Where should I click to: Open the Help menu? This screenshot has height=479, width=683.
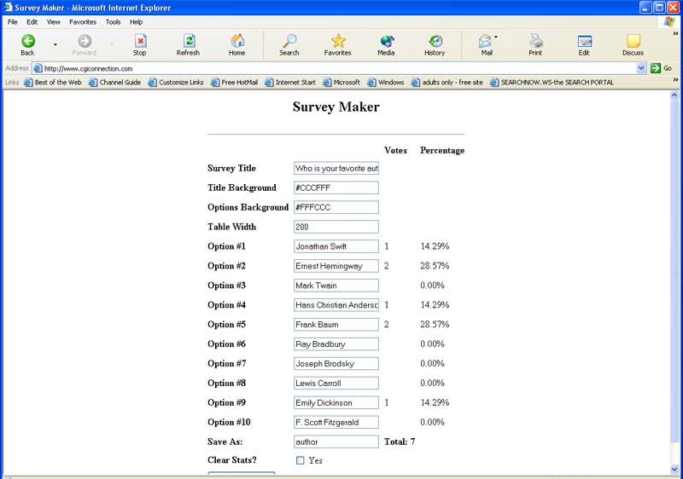coord(137,21)
